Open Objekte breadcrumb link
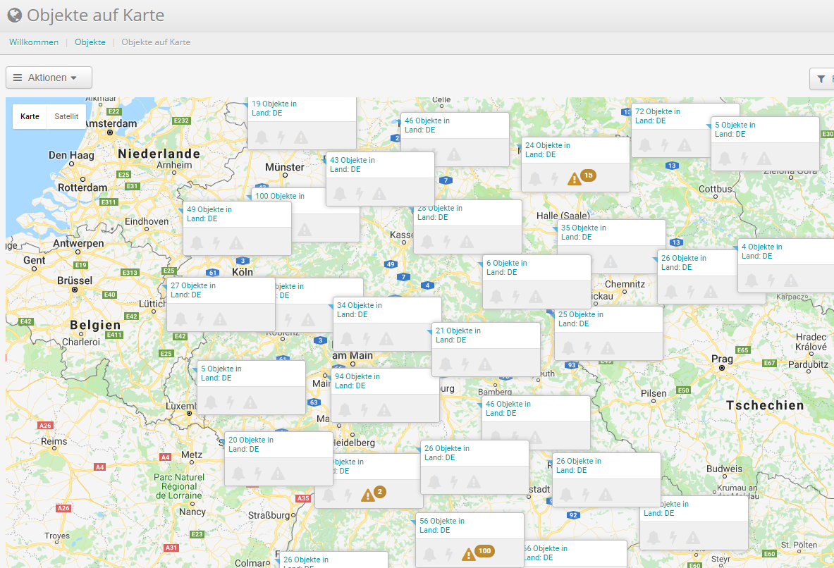 coord(90,42)
